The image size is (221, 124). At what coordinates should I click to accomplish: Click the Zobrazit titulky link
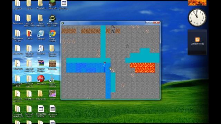(x=197, y=44)
